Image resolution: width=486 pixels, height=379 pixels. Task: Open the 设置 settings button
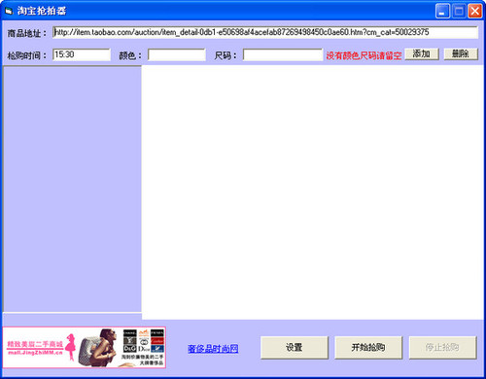click(x=295, y=348)
